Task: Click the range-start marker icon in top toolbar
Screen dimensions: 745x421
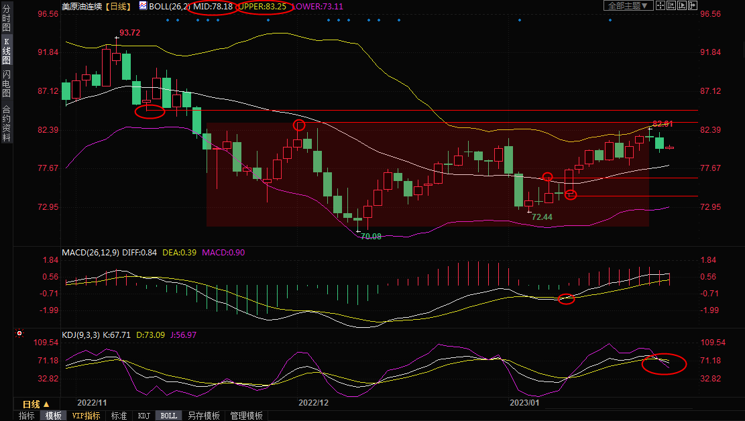Action: click(x=672, y=5)
